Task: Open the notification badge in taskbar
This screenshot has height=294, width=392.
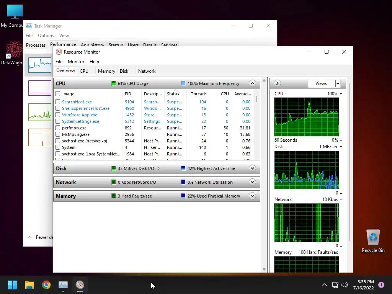Action: coord(381,284)
